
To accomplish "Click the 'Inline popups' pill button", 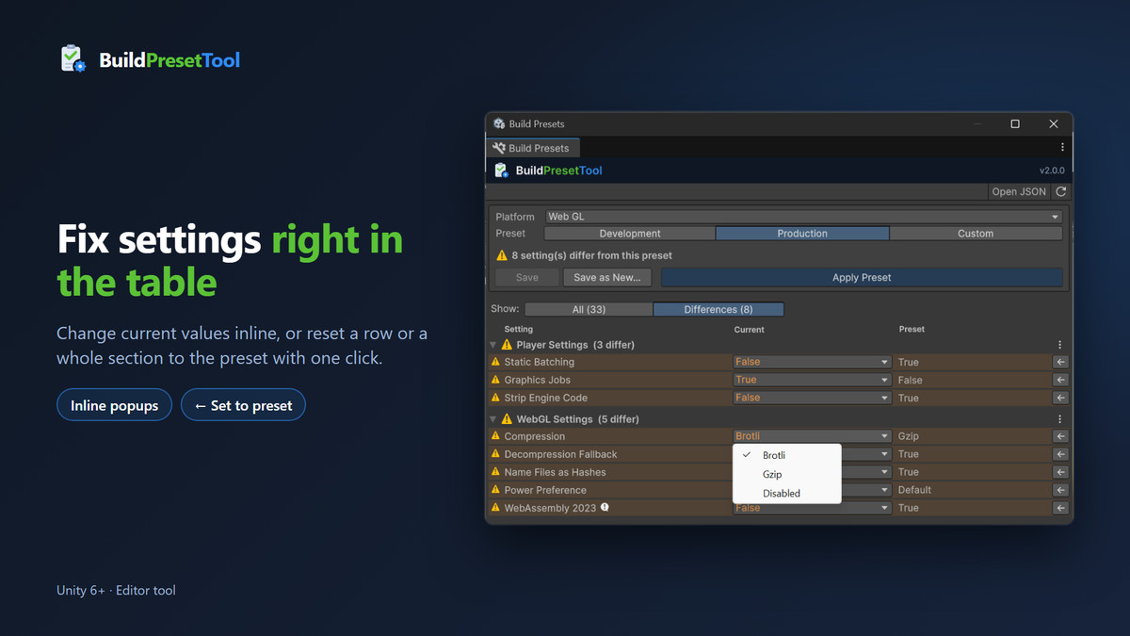I will click(114, 405).
